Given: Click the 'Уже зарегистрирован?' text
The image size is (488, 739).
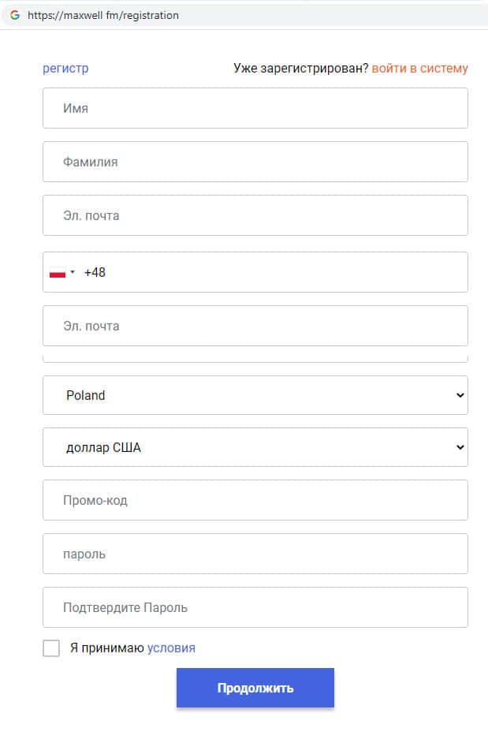Looking at the screenshot, I should point(300,69).
